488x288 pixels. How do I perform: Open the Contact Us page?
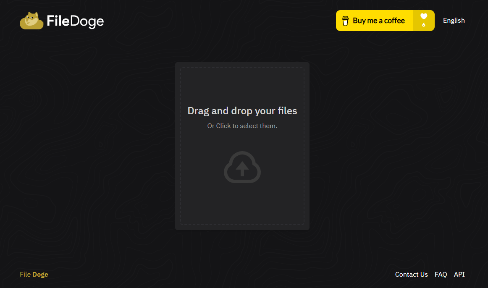(x=411, y=275)
